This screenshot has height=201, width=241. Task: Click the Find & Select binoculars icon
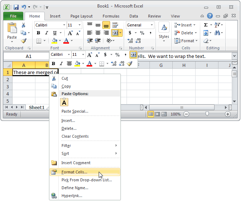click(217, 33)
